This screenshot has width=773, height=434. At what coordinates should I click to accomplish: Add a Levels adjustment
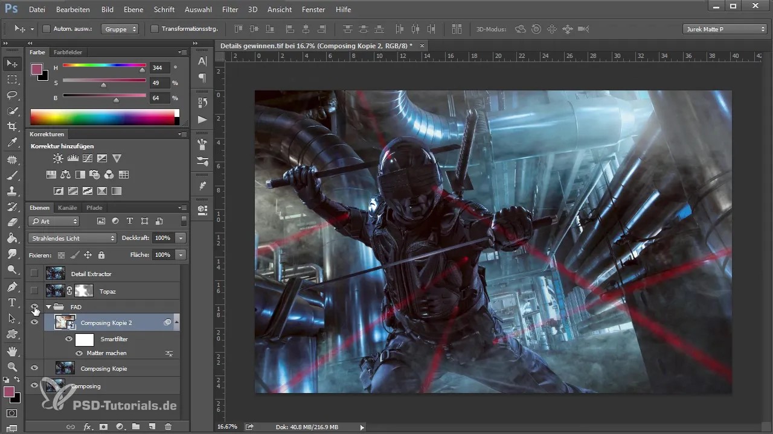(x=72, y=159)
